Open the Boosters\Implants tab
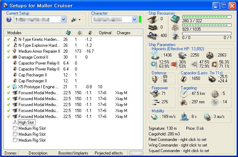The image size is (238, 157). pyautogui.click(x=73, y=153)
